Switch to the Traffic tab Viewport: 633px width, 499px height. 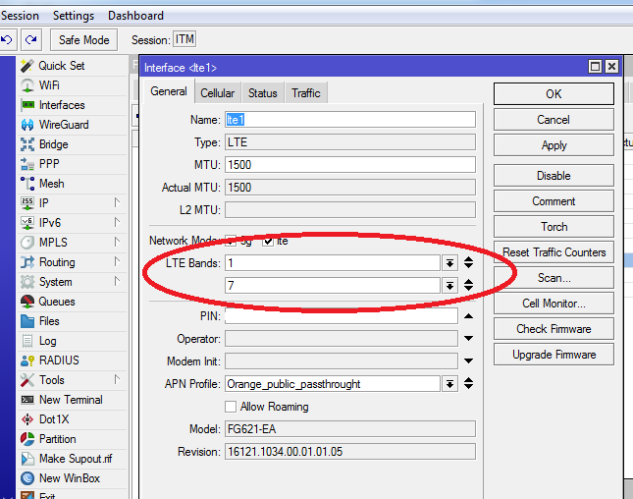click(306, 93)
